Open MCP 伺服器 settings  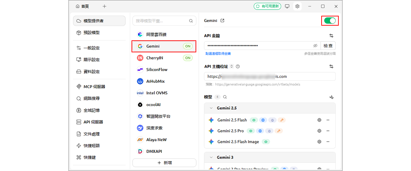click(x=99, y=87)
